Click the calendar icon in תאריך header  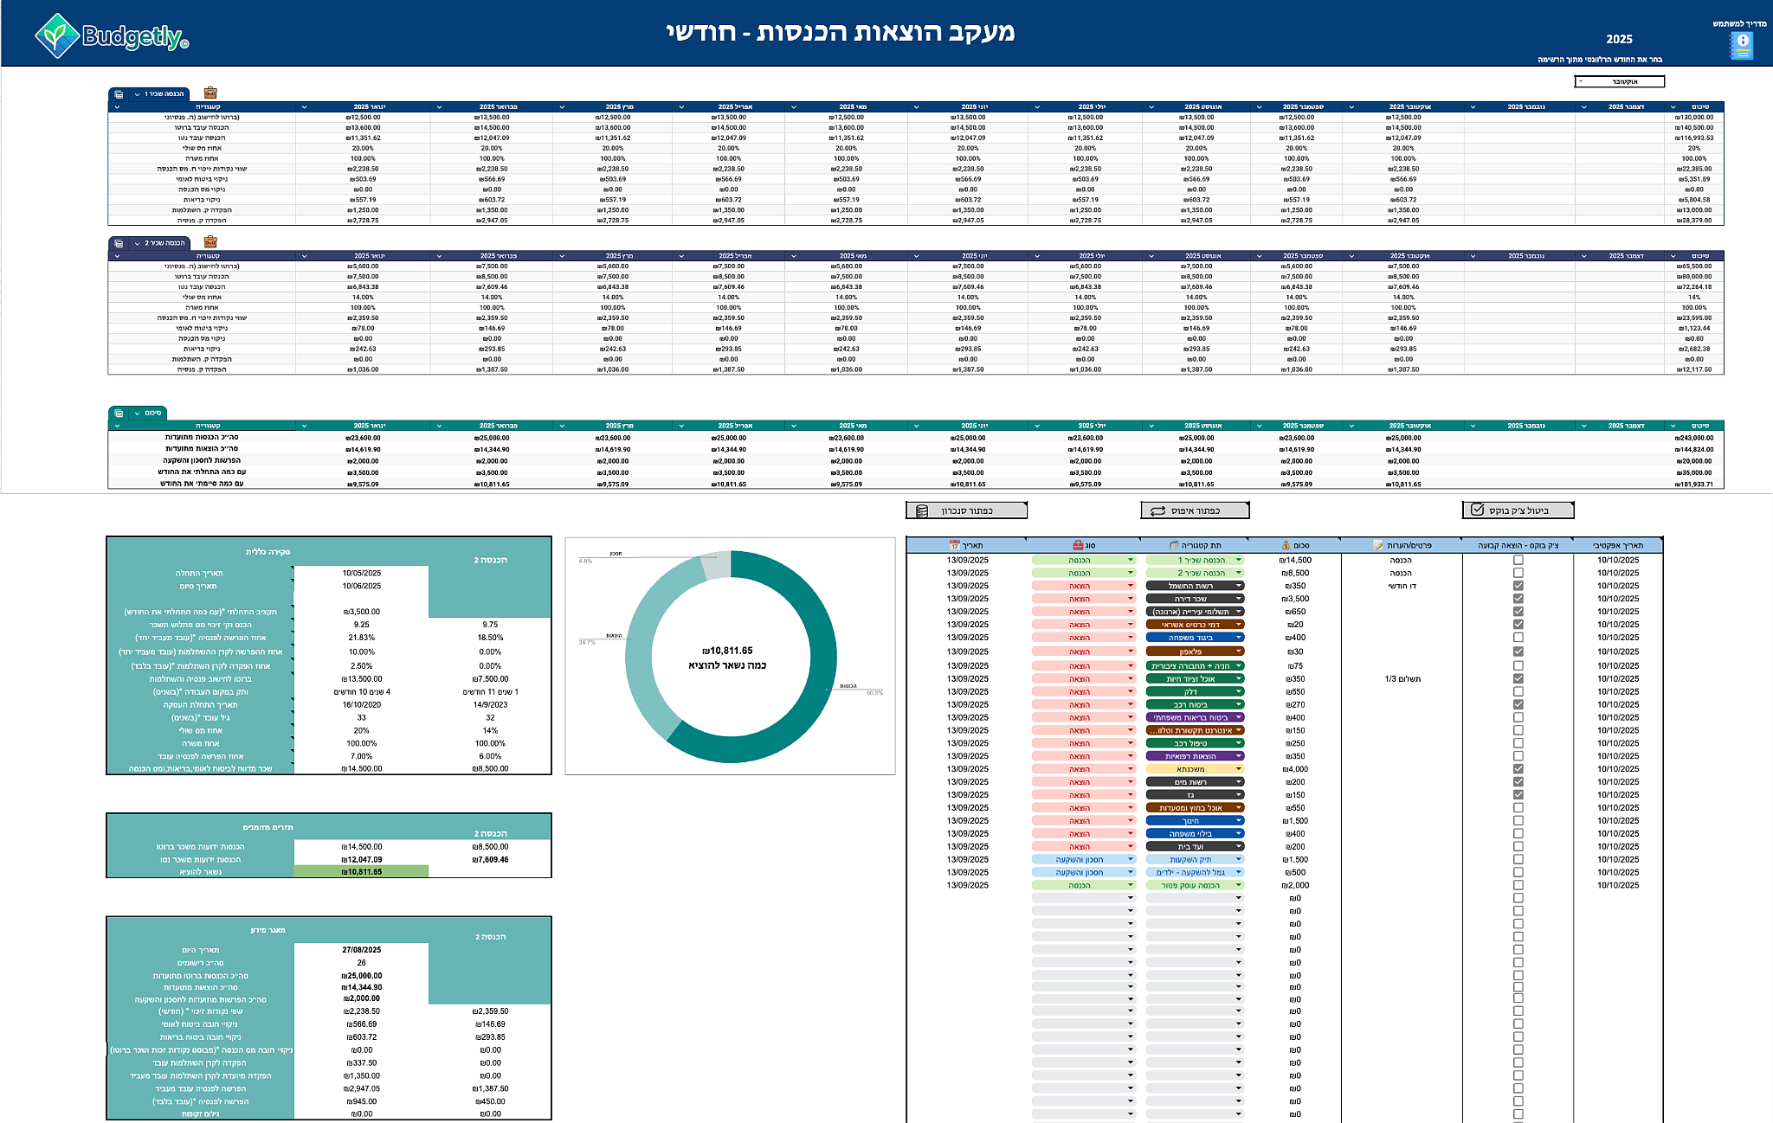pos(954,545)
